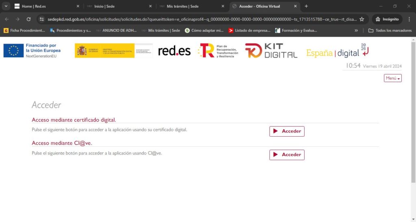Click the España Digital 2026 logo
The height and width of the screenshot is (222, 416).
point(337,51)
